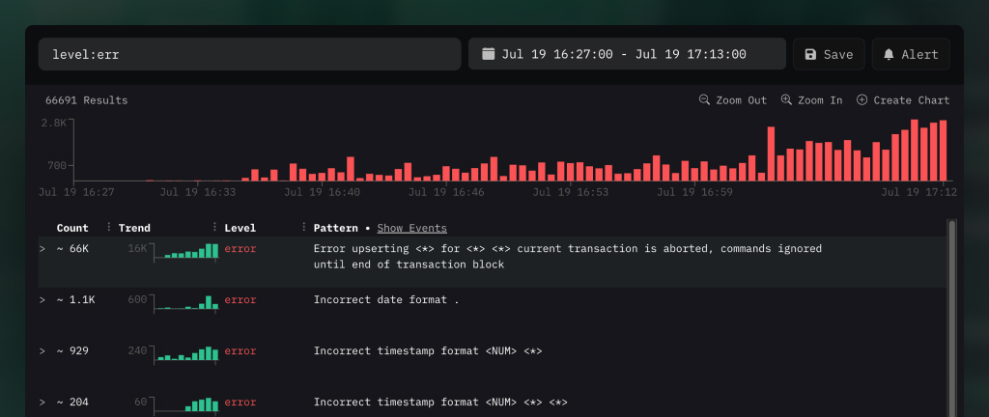The width and height of the screenshot is (989, 417).
Task: Click the error level of ~66K row
Action: pos(240,249)
